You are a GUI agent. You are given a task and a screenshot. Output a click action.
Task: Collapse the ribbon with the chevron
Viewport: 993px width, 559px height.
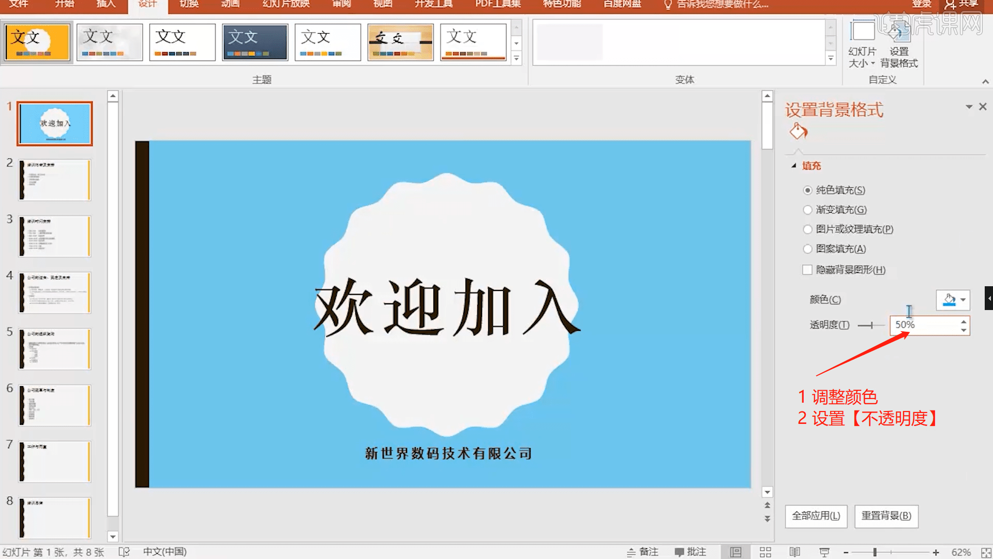(985, 82)
